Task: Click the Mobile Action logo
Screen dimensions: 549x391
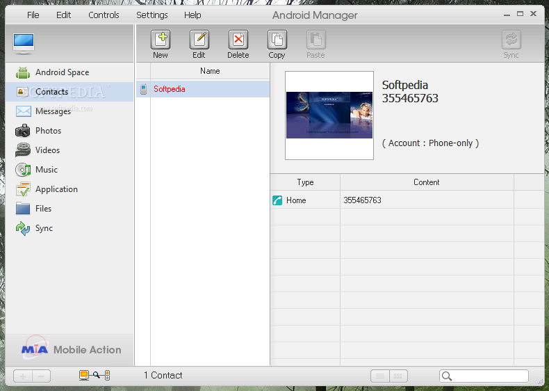Action: [71, 349]
